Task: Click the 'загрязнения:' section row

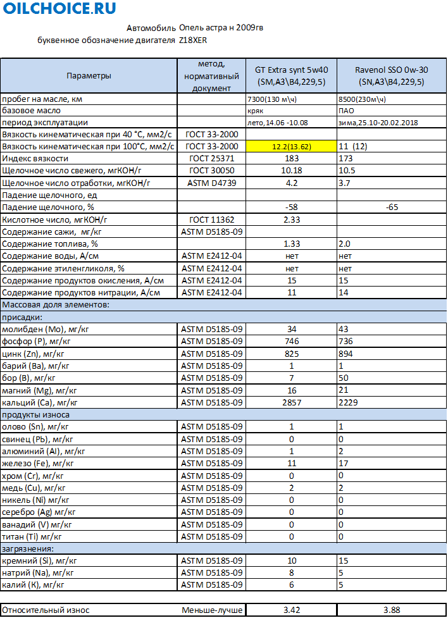Action: click(x=223, y=548)
